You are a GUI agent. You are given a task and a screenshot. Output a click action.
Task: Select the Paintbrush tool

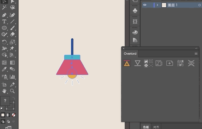(x=12, y=28)
